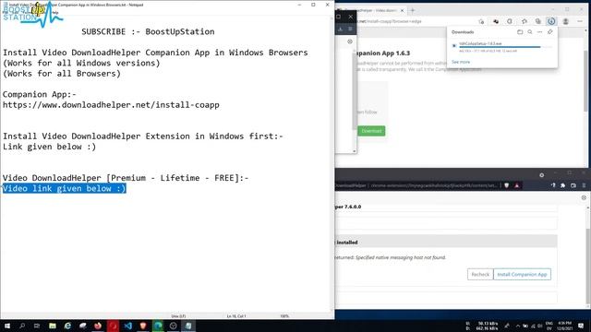Launch Internet Explorer from the taskbar

coord(67,326)
